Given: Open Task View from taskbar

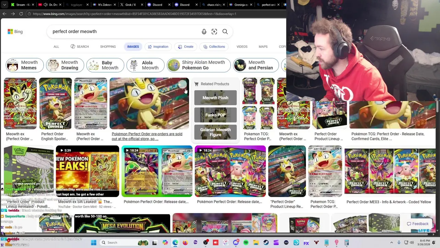Looking at the screenshot, I should [155, 242].
